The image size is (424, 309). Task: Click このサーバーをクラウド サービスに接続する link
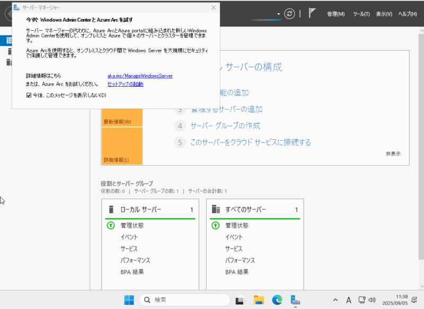[x=251, y=142]
